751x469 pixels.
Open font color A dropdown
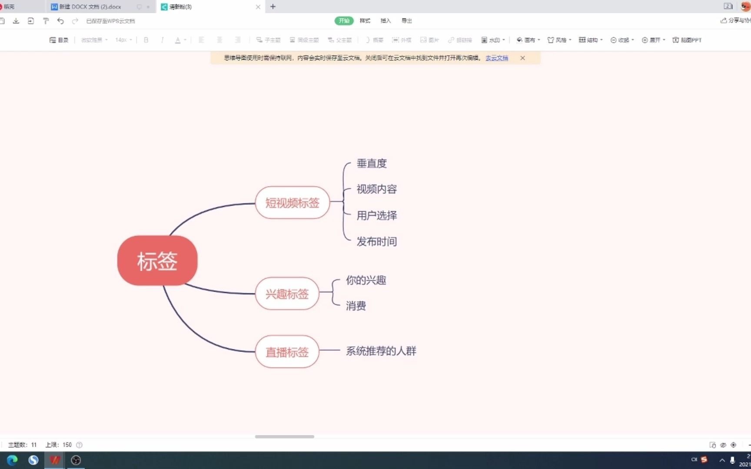pos(180,40)
